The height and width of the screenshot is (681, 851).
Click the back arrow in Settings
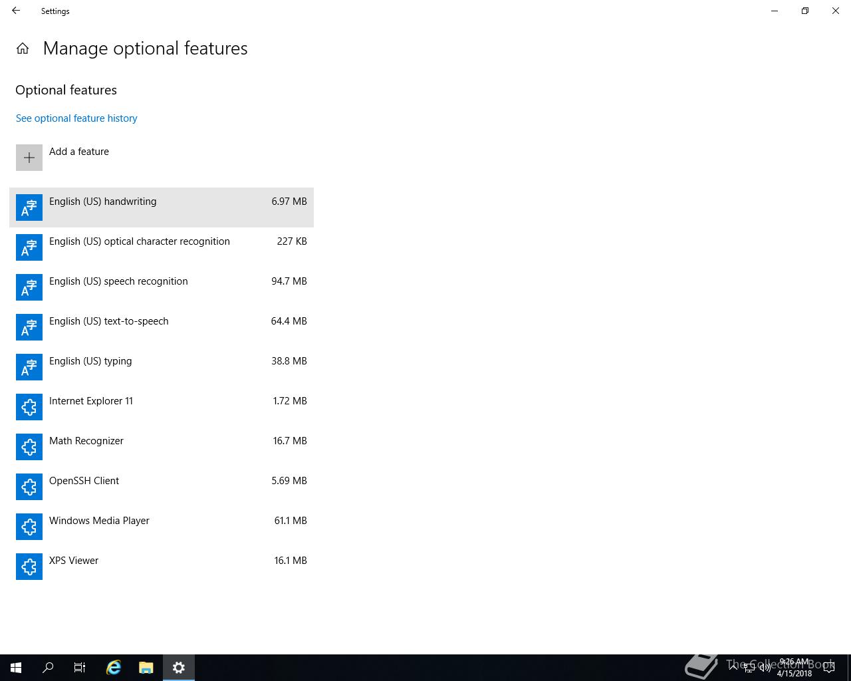tap(16, 11)
